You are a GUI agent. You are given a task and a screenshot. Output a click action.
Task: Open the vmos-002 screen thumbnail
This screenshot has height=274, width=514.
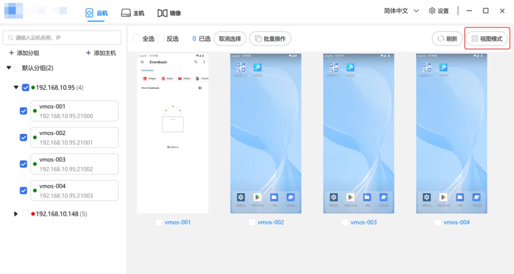[x=266, y=134]
